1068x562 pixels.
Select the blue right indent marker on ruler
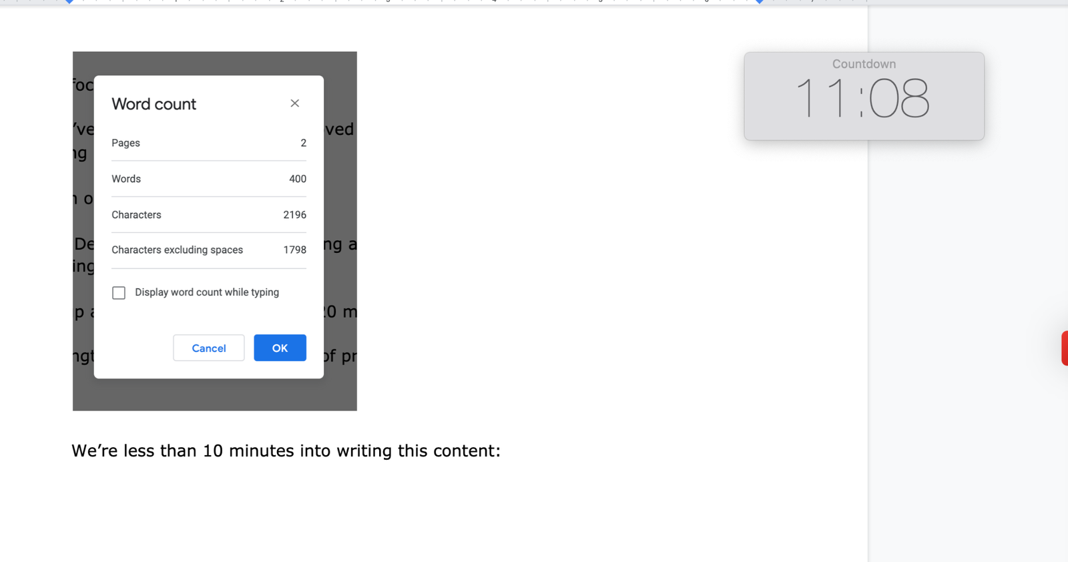760,2
